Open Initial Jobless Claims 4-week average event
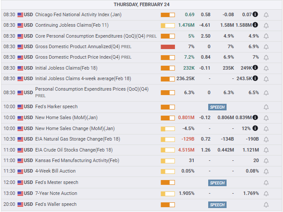 point(83,78)
